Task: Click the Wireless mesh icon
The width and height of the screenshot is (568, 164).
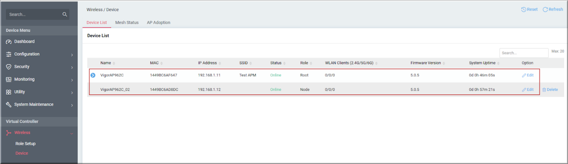Action: click(x=9, y=133)
